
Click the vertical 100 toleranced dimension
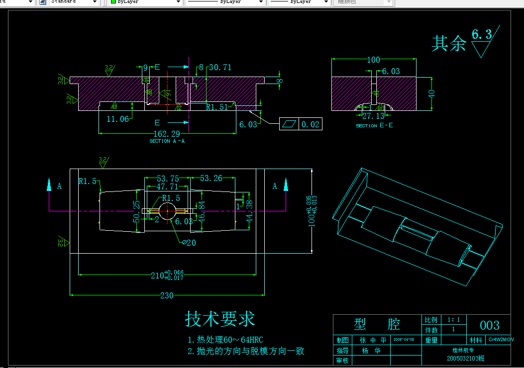point(312,211)
